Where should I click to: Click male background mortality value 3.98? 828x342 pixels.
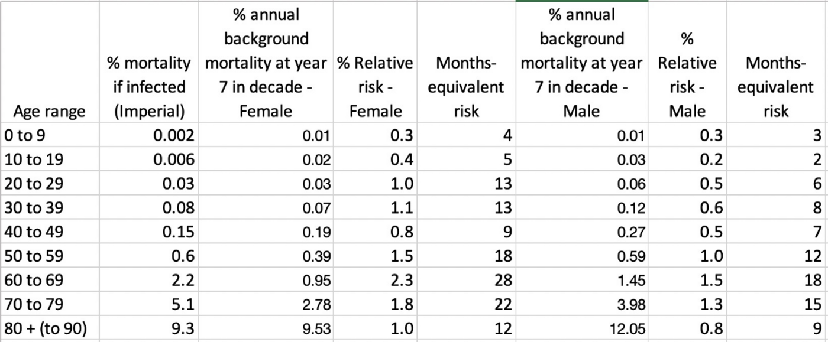(628, 304)
